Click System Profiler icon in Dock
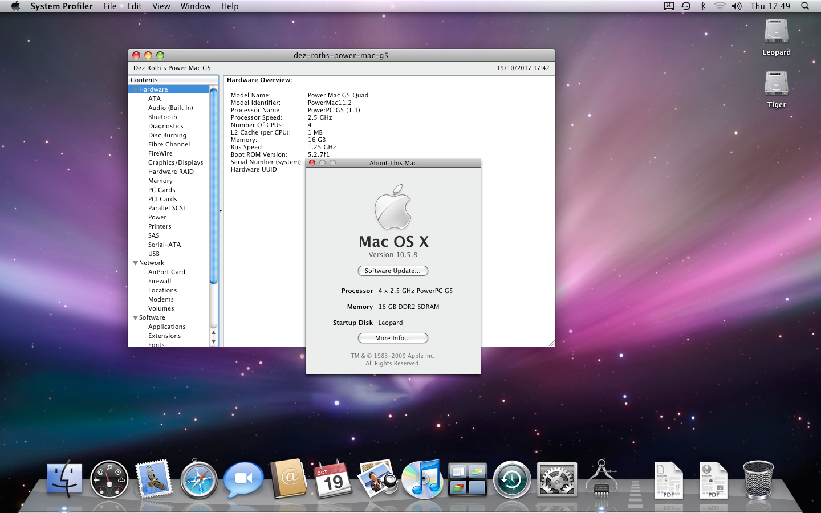 coord(601,479)
